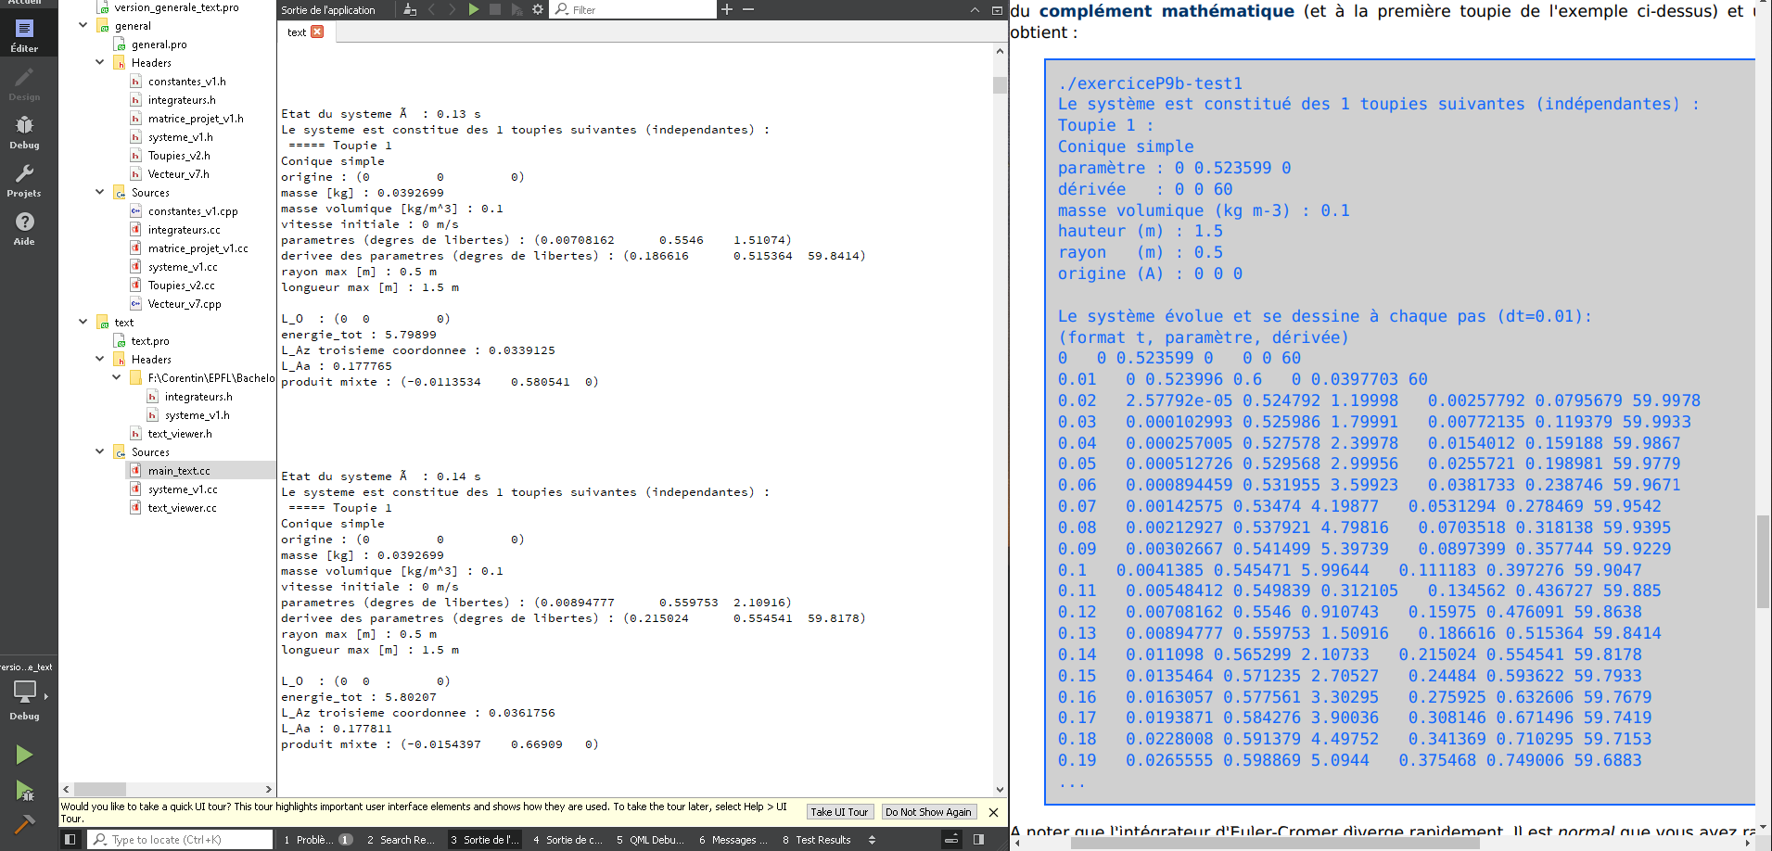Viewport: 1772px width, 851px height.
Task: Select text_viewer.h header
Action: click(x=180, y=433)
